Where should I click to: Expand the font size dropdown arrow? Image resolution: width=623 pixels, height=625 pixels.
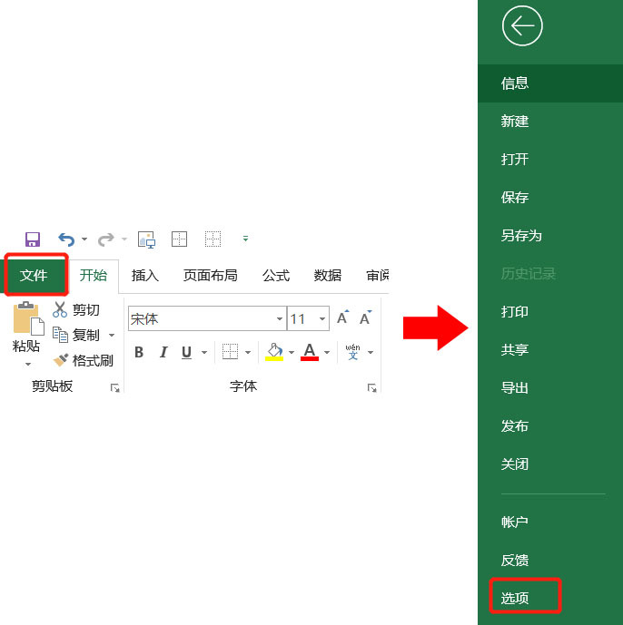(x=322, y=319)
